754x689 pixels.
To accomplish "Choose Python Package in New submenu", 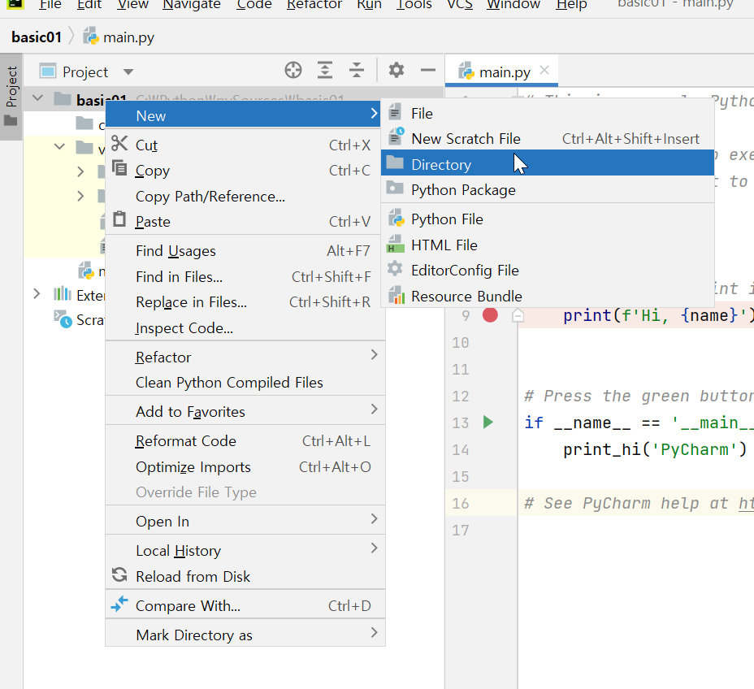I will coord(548,190).
